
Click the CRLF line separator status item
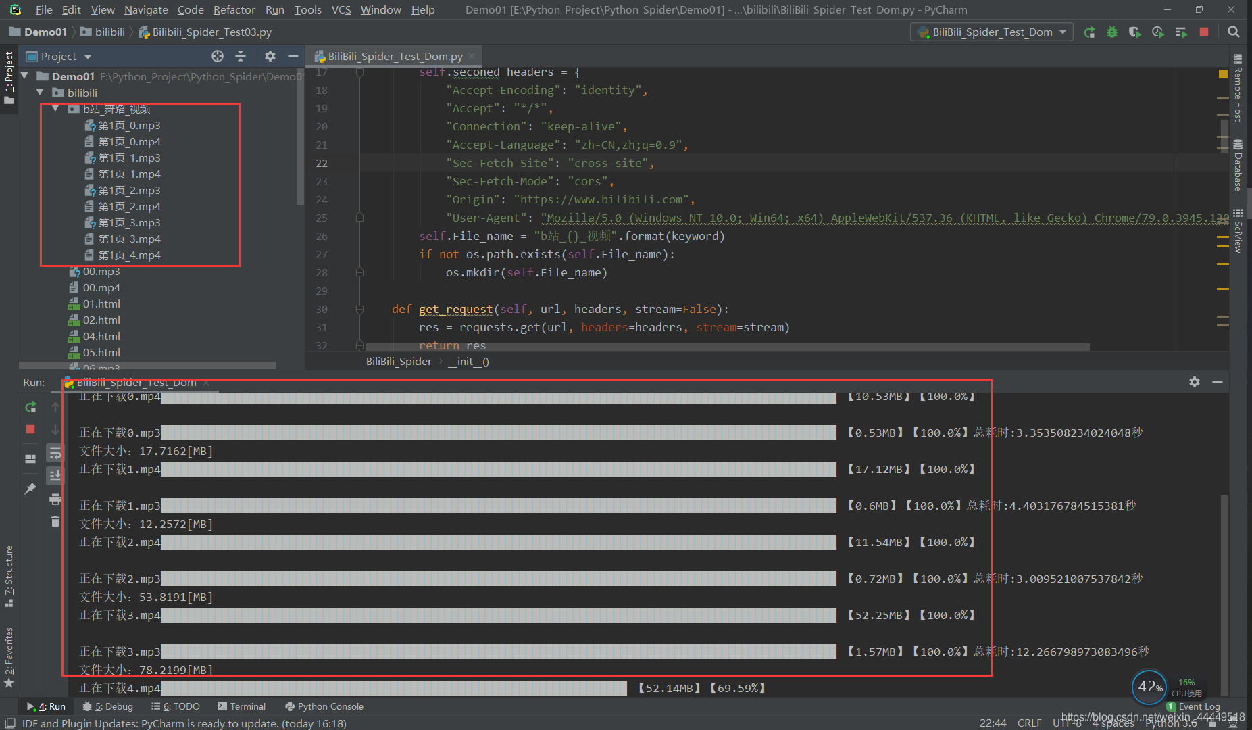point(1029,723)
